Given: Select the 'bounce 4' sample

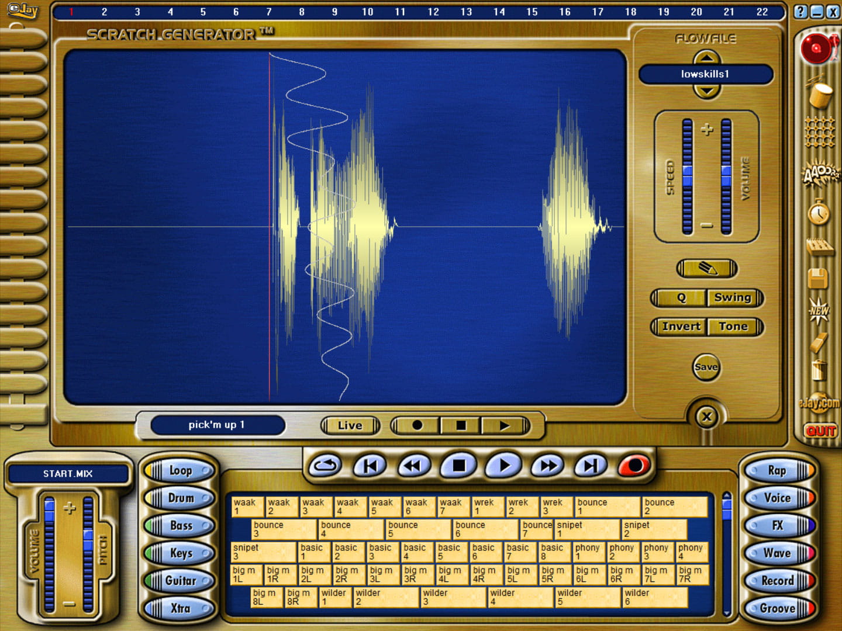Looking at the screenshot, I should click(x=351, y=529).
